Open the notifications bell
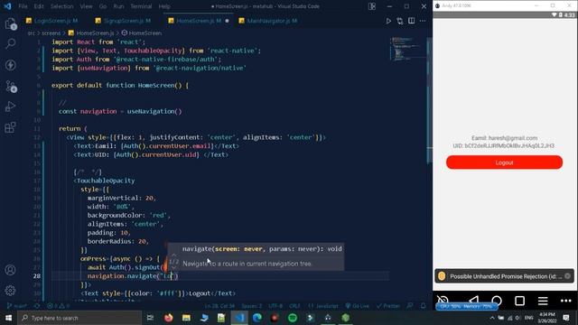Viewport: 578px width, 325px height. point(424,306)
